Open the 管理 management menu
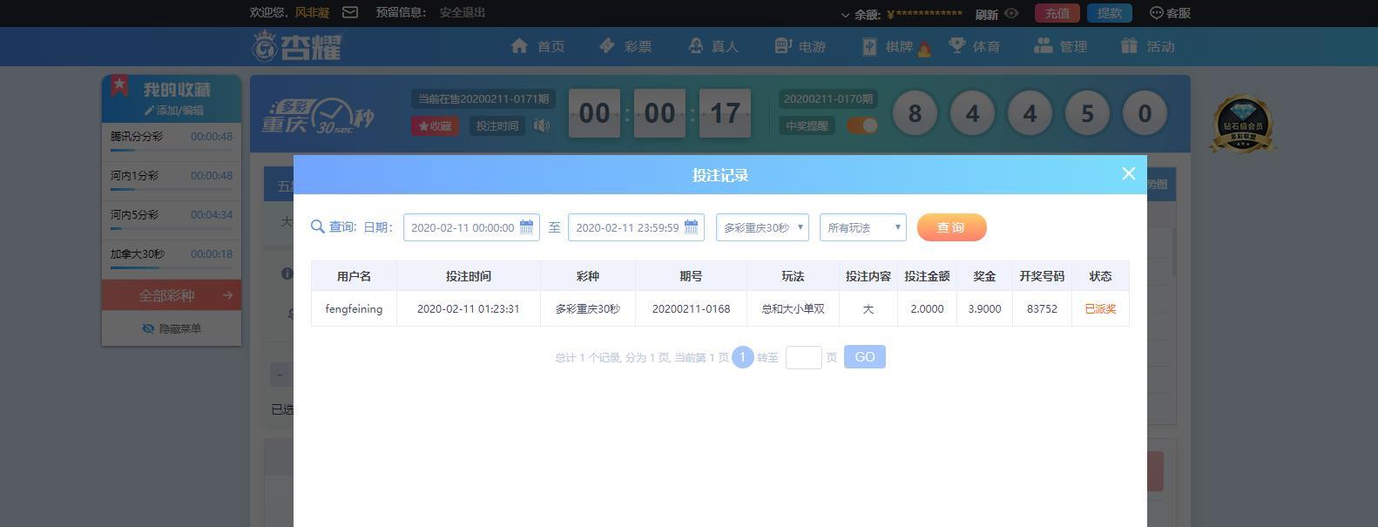Viewport: 1378px width, 527px height. point(1061,46)
